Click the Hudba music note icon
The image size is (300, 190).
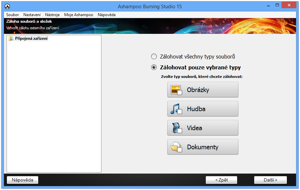tap(176, 109)
